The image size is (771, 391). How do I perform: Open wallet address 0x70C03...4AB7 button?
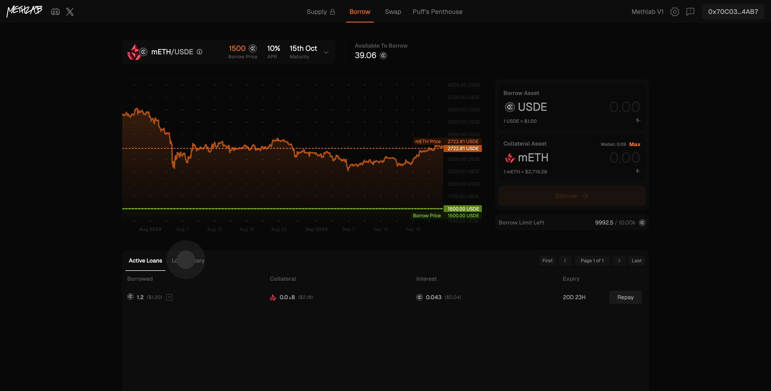733,12
